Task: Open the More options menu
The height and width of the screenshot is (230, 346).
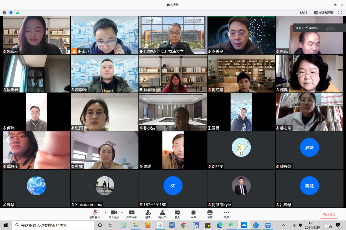Action: (x=226, y=214)
